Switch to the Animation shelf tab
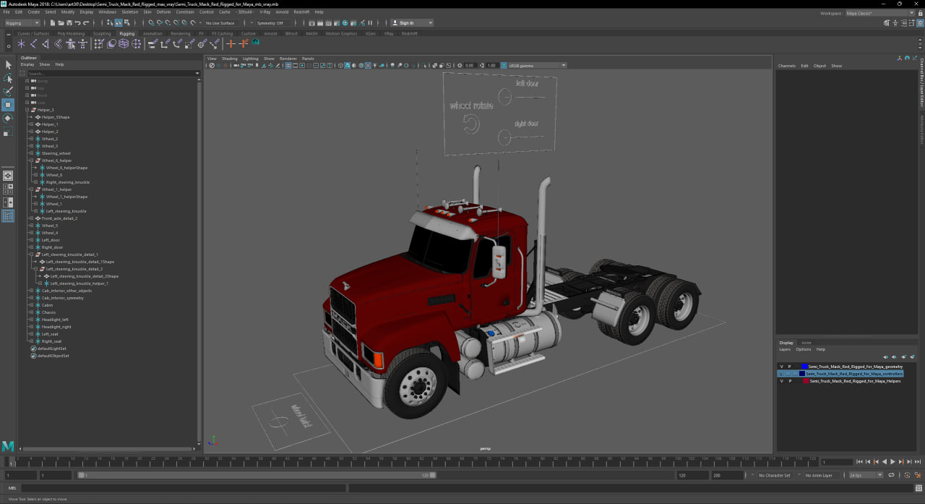Viewport: 925px width, 504px height. (152, 33)
